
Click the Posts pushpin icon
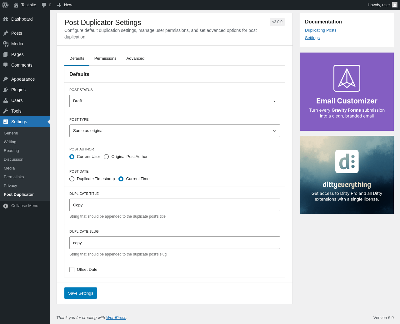click(x=6, y=33)
